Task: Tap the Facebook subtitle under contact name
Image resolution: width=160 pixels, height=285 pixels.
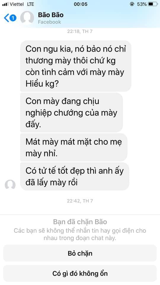Action: click(x=49, y=22)
